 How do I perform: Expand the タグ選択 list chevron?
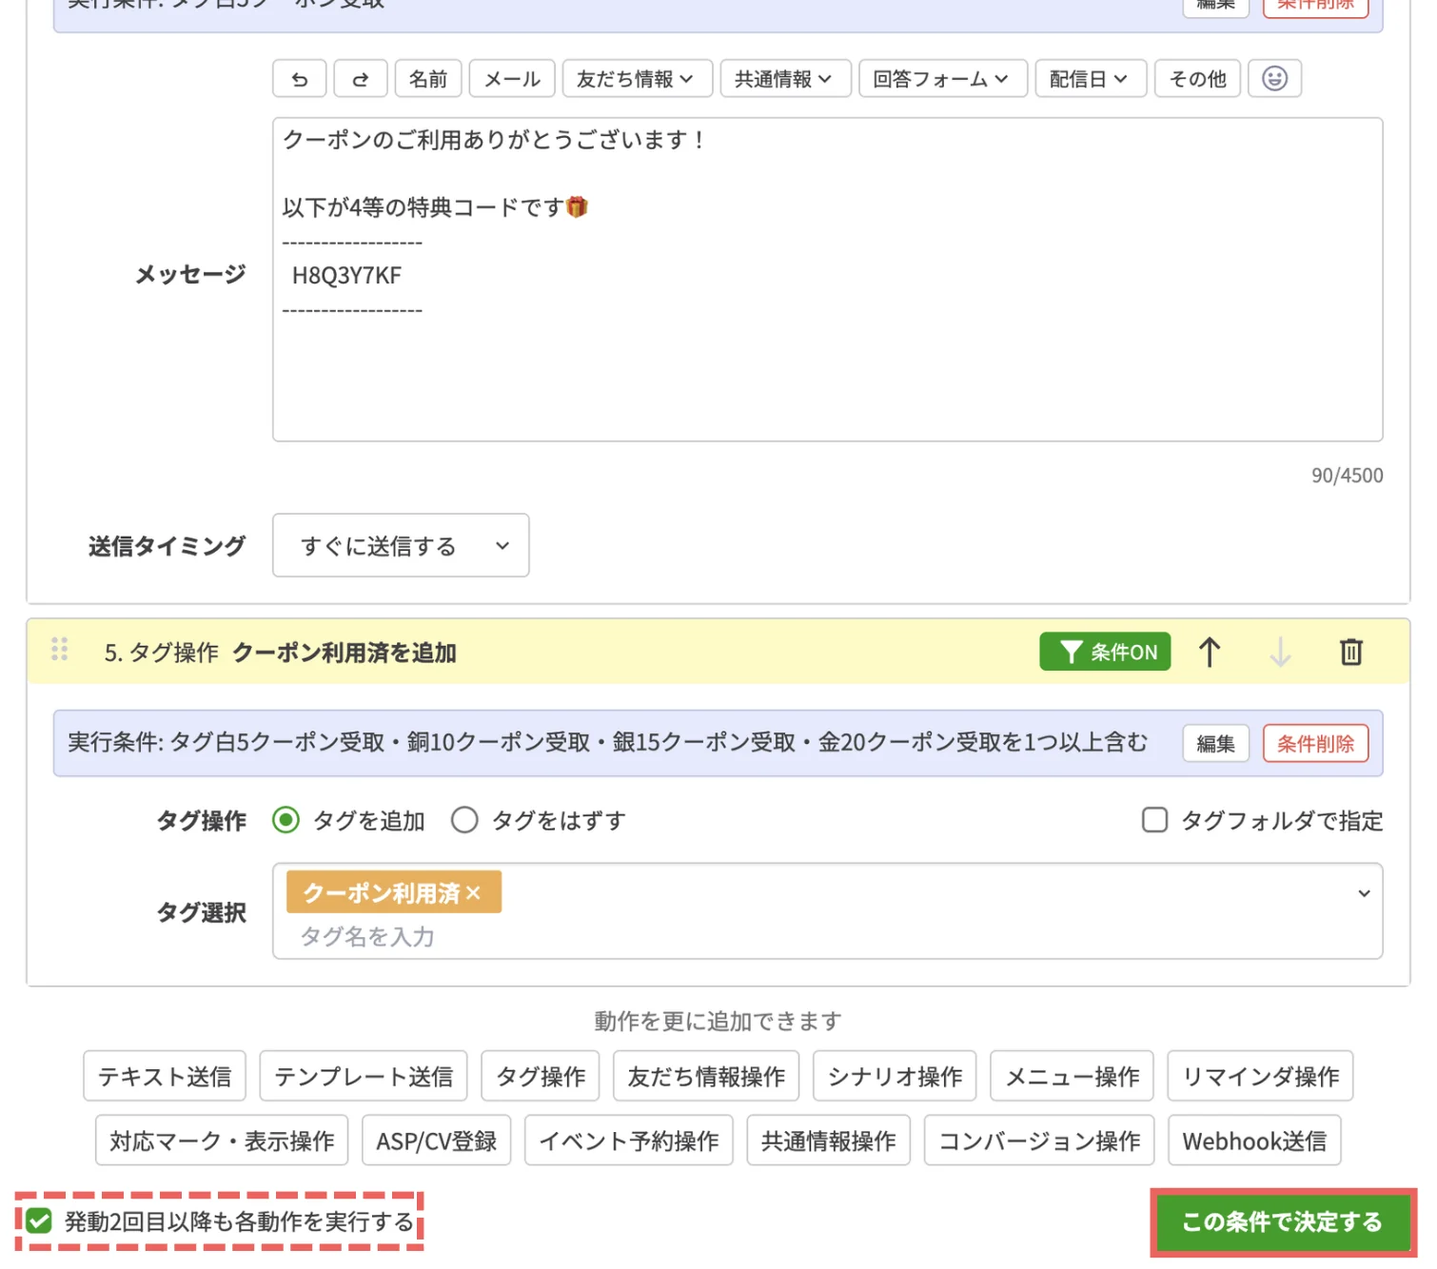(x=1364, y=893)
